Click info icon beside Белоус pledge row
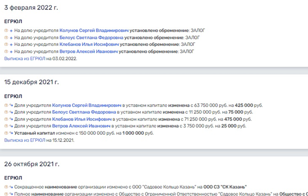This screenshot has width=308, height=196. pyautogui.click(x=6, y=38)
